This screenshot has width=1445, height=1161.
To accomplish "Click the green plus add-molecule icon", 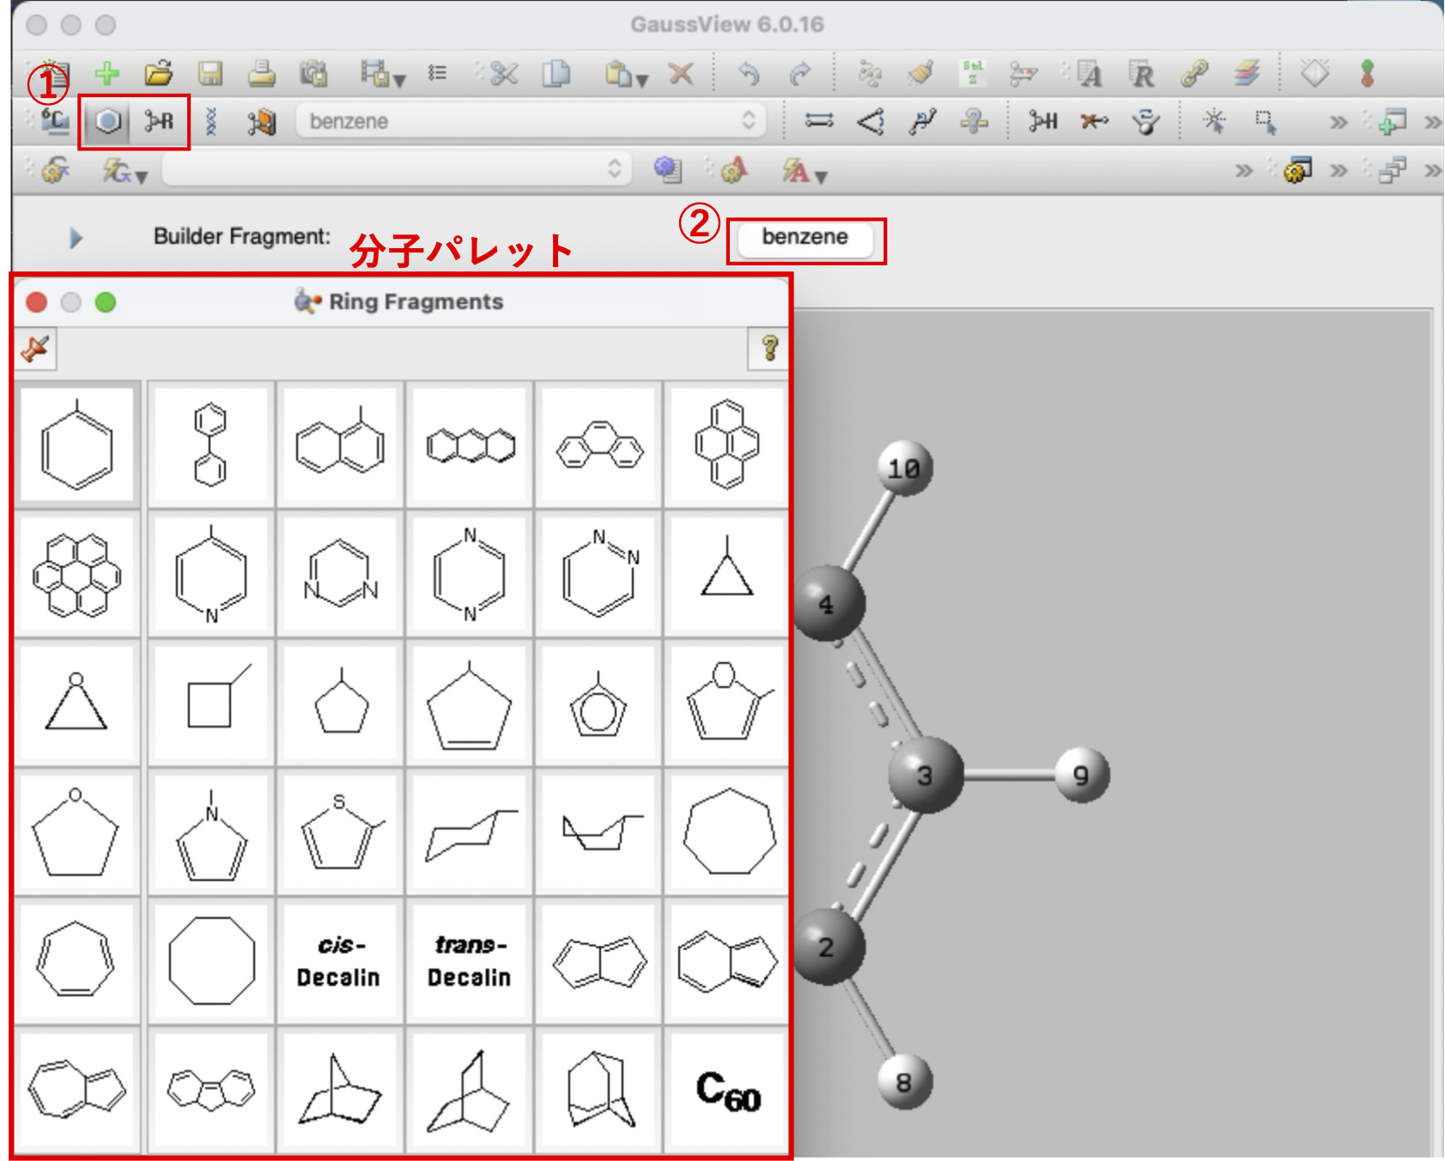I will (106, 74).
